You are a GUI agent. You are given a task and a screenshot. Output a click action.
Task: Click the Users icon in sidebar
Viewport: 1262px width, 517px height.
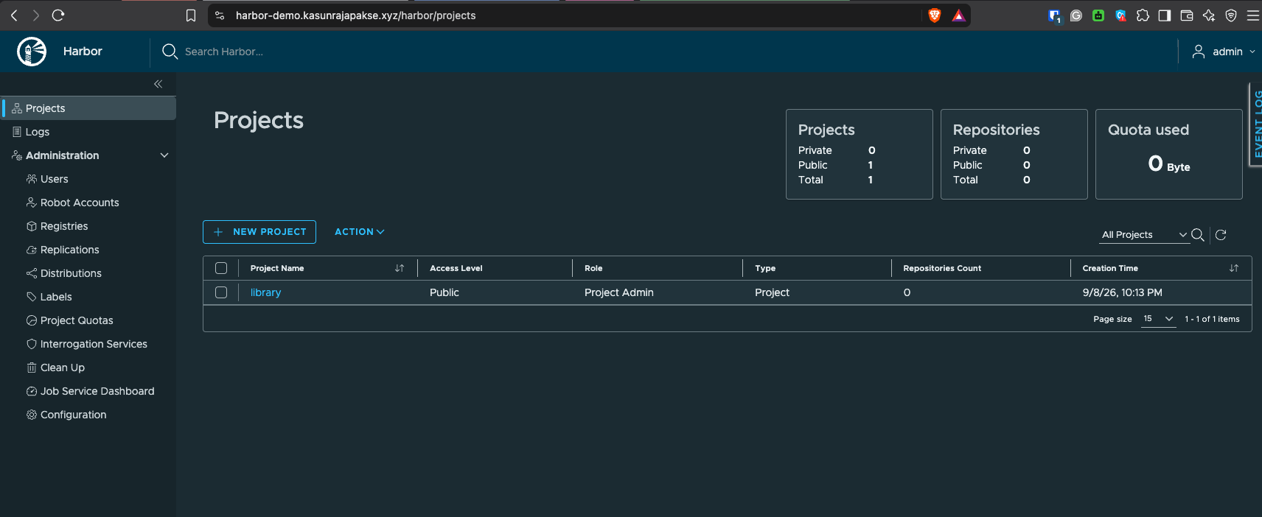(32, 179)
